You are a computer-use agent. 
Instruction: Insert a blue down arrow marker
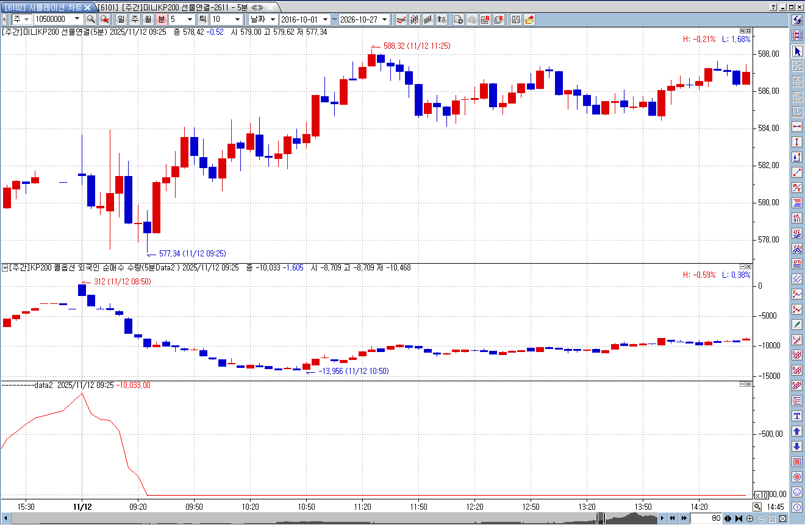tap(797, 446)
